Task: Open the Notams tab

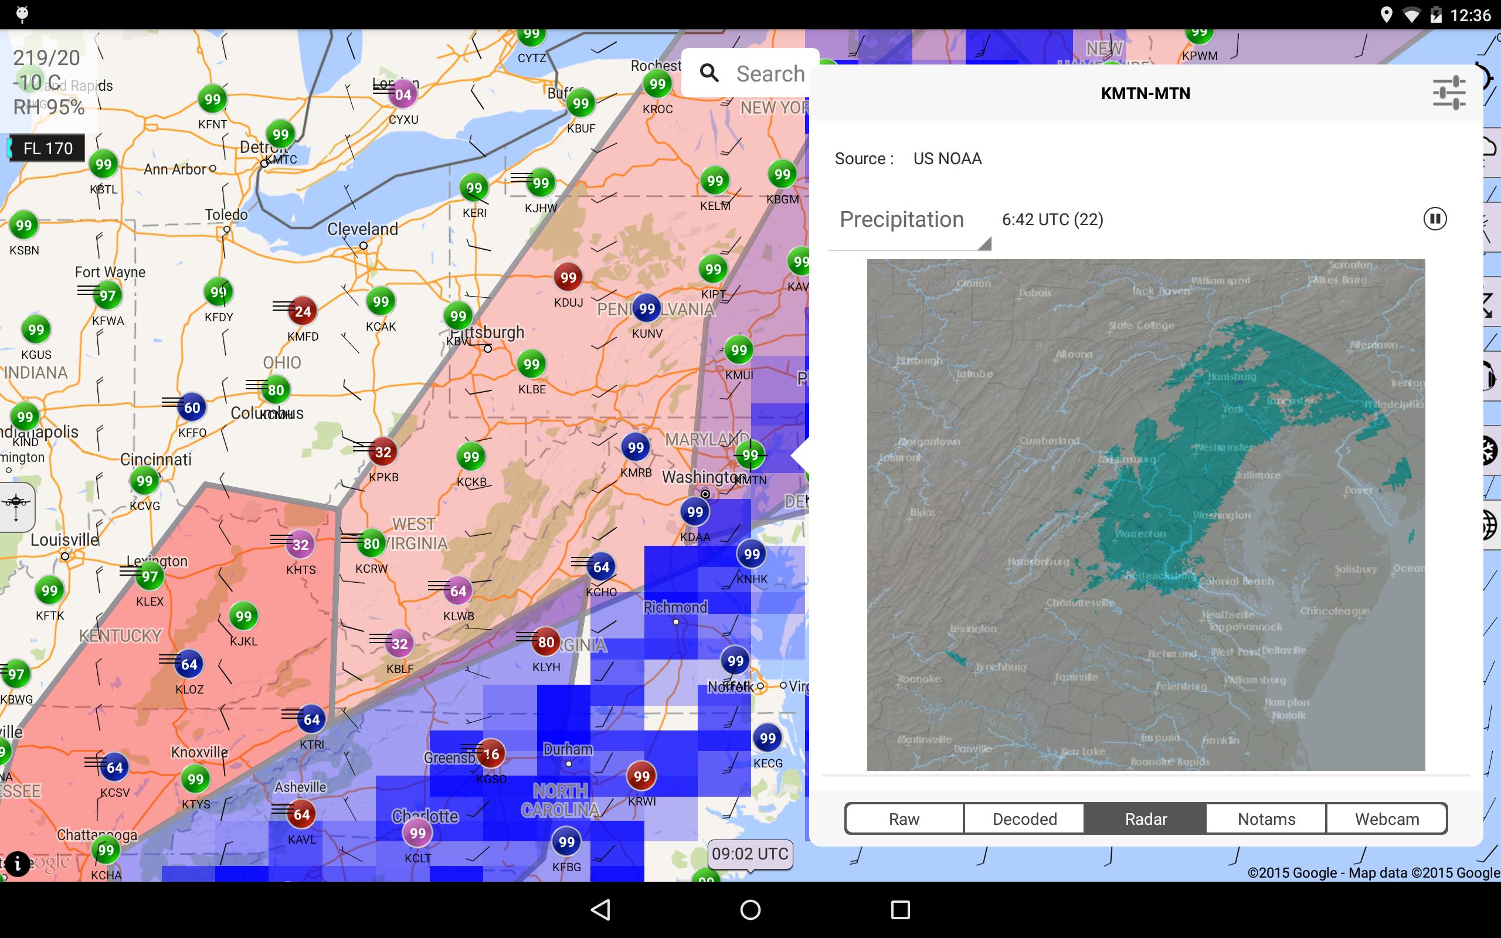Action: (x=1266, y=819)
